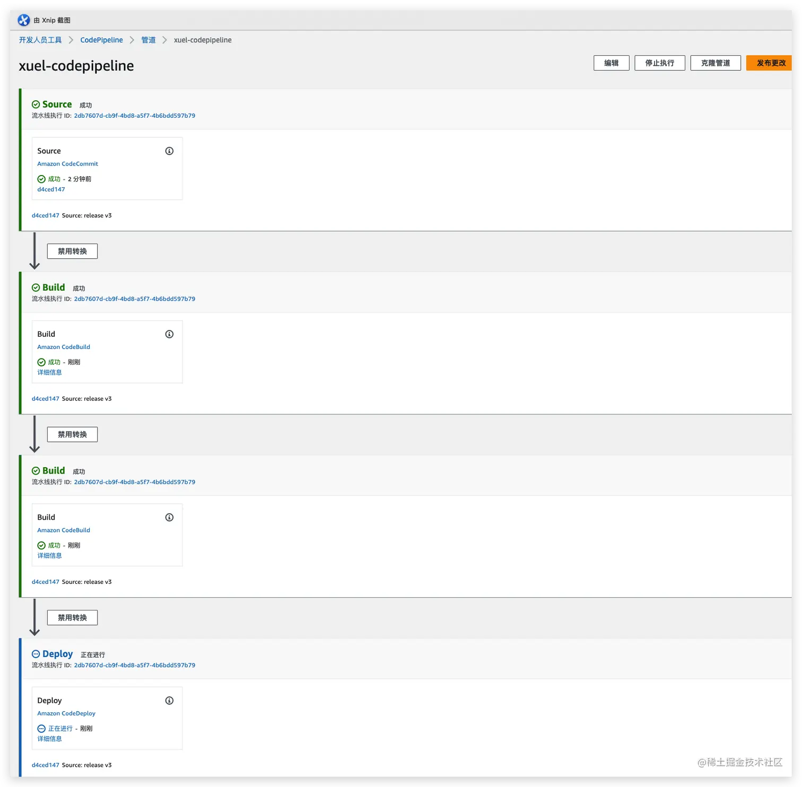
Task: Open Amazon CodeCommit provider link
Action: click(x=67, y=164)
